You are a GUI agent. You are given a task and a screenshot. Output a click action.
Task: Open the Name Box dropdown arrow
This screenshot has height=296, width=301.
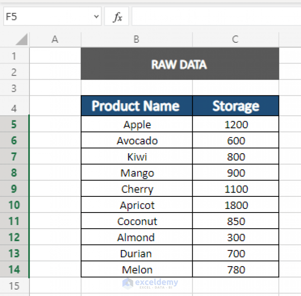pyautogui.click(x=96, y=16)
